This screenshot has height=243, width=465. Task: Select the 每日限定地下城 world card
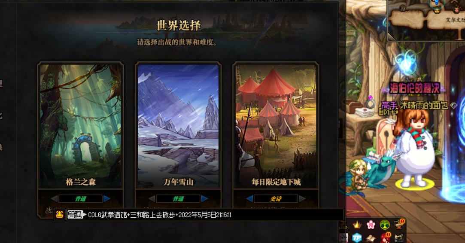point(276,126)
